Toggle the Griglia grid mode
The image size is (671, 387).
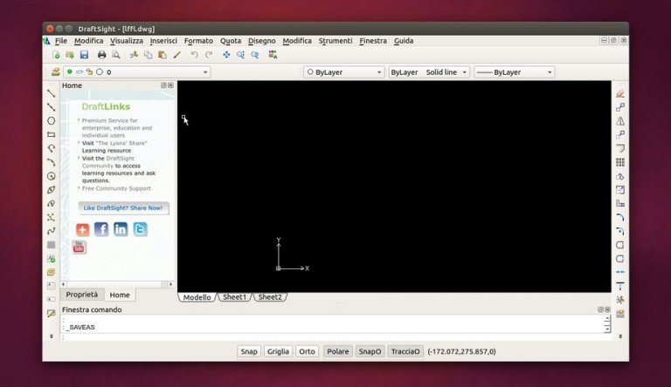pos(278,351)
